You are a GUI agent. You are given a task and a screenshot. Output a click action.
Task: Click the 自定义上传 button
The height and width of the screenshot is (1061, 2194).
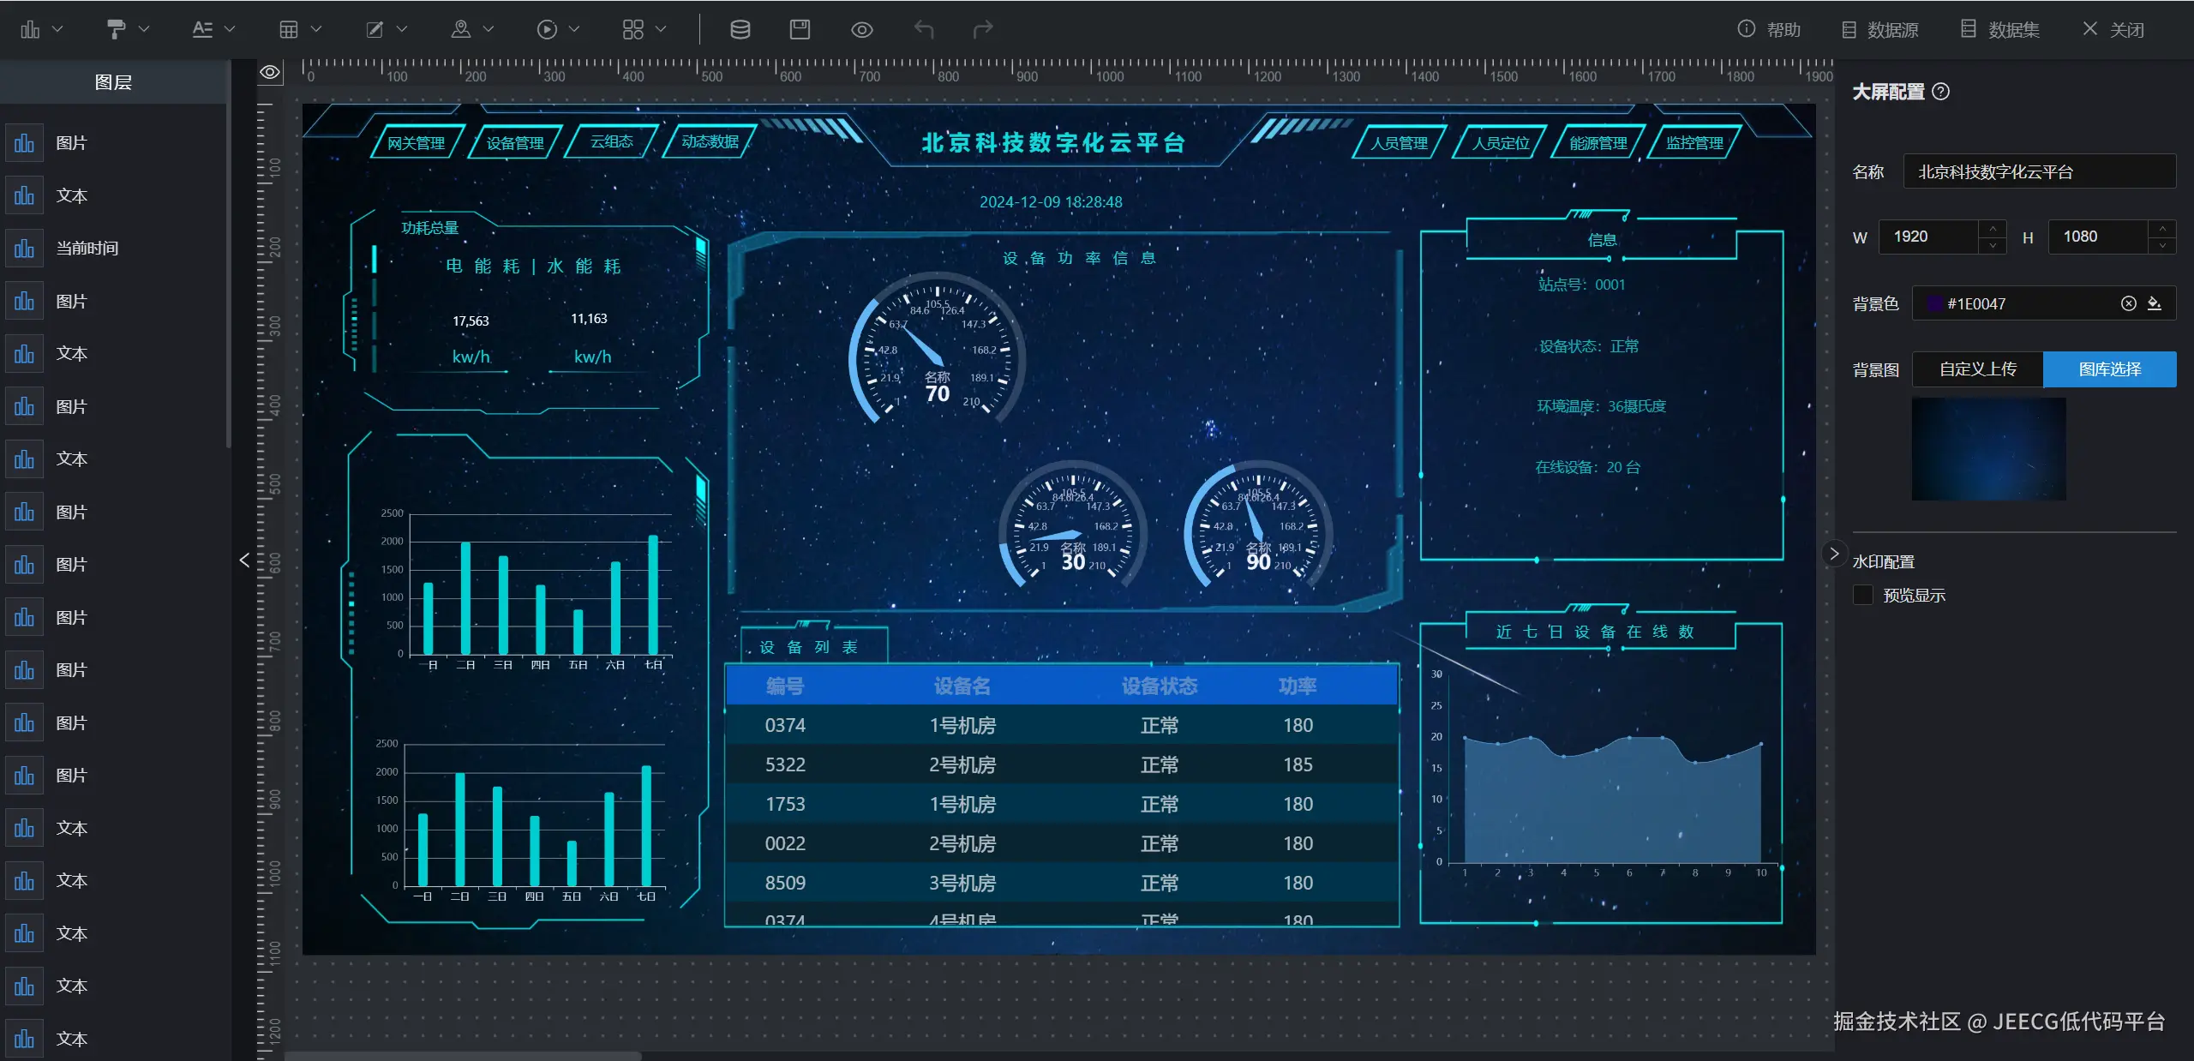(x=1977, y=369)
